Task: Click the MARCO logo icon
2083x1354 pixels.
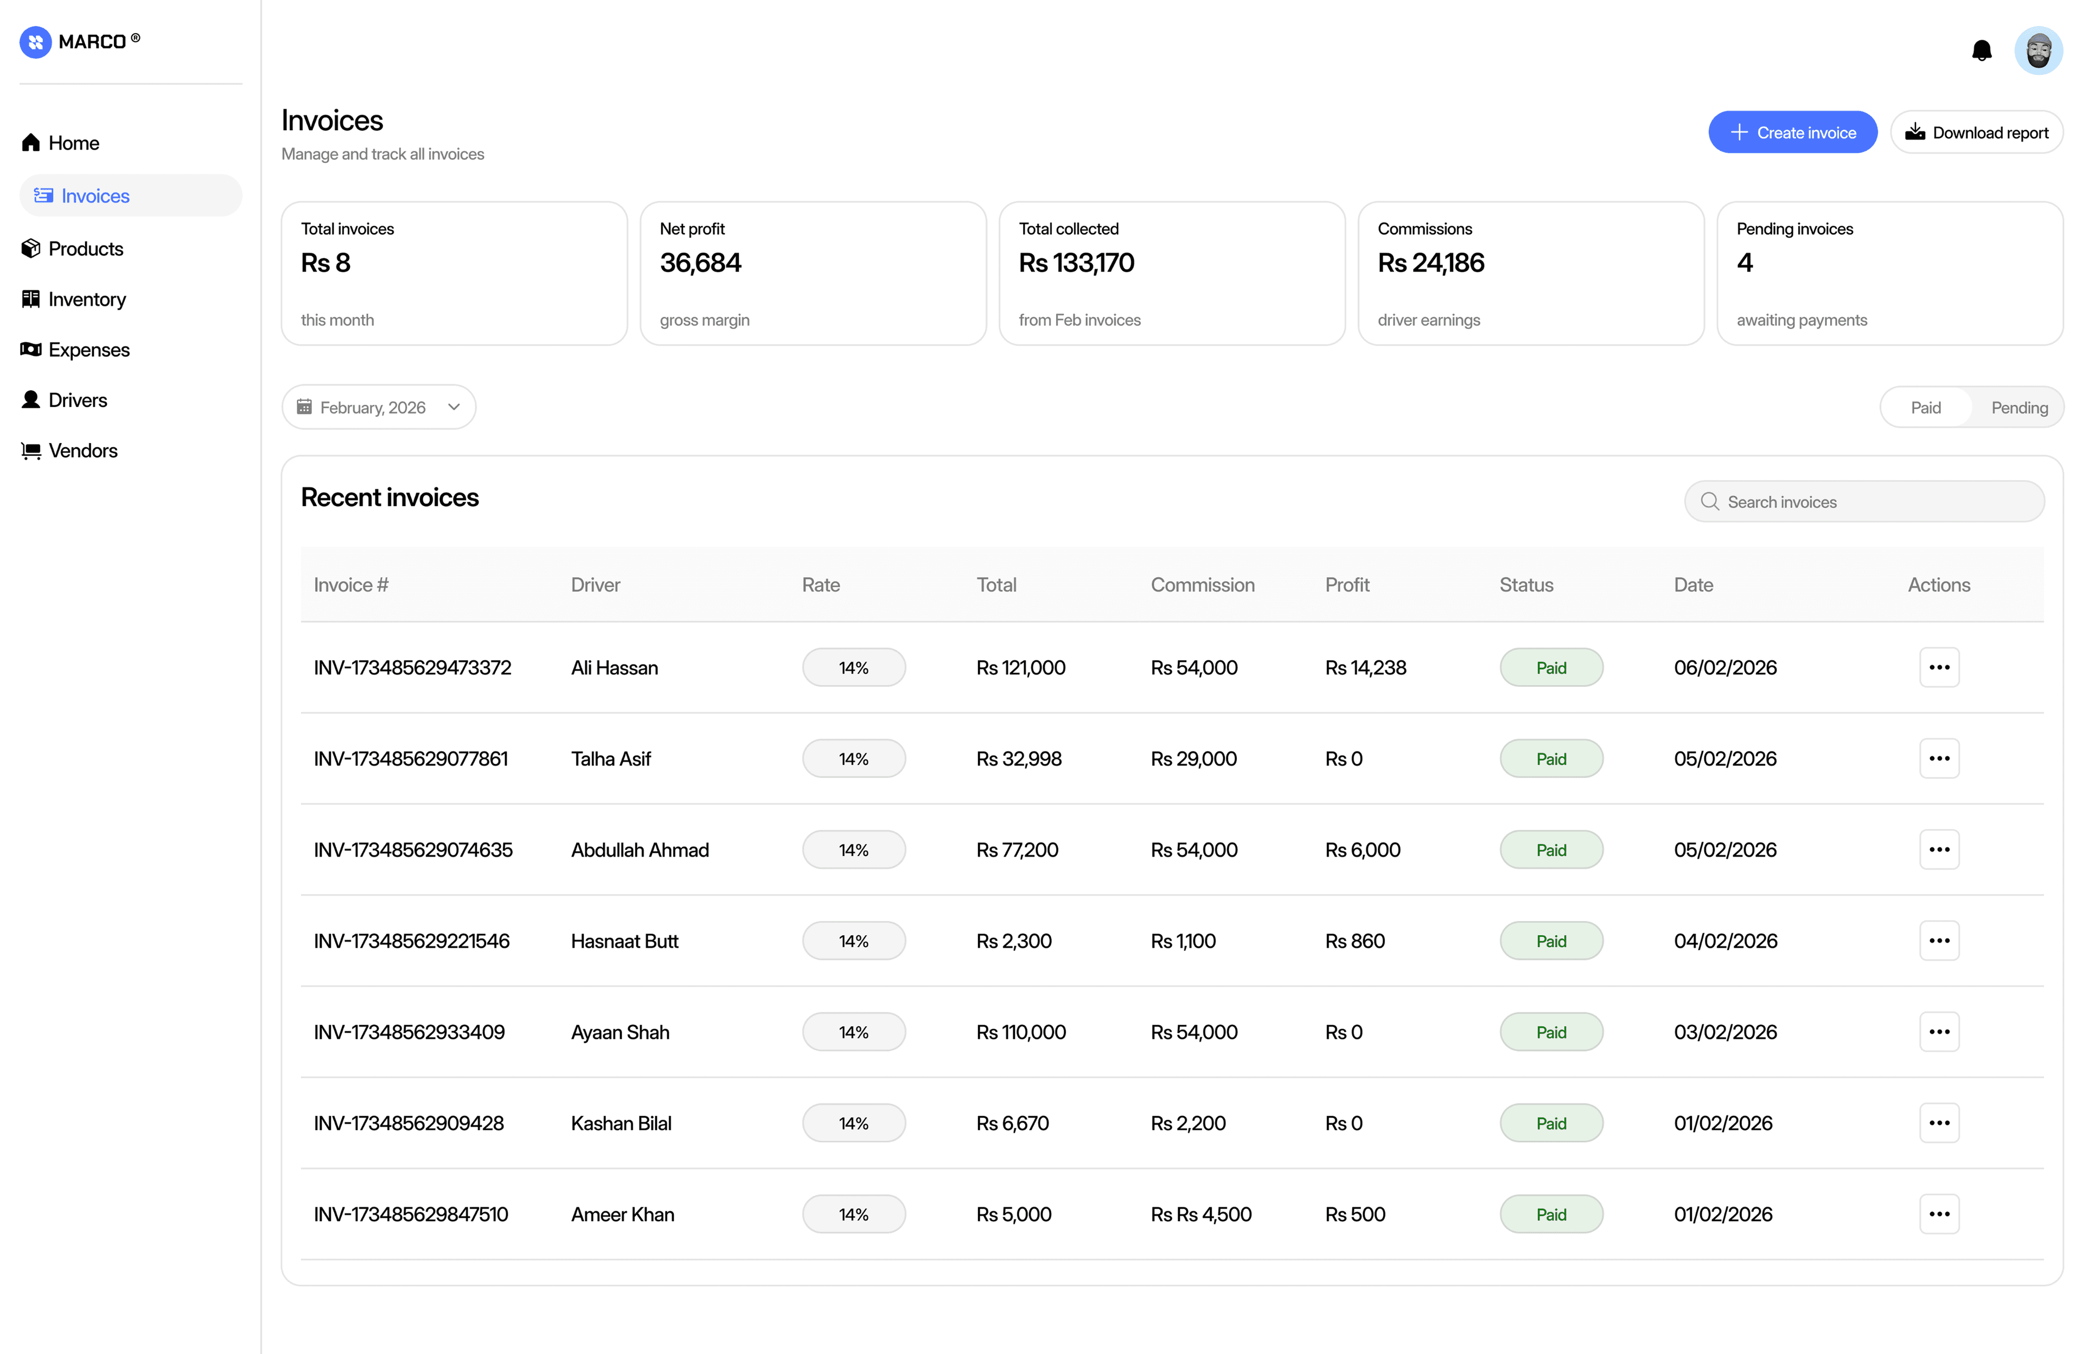Action: coord(36,42)
